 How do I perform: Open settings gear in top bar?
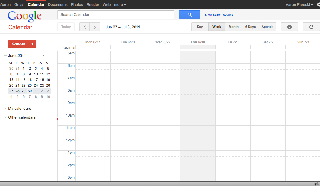pyautogui.click(x=318, y=4)
